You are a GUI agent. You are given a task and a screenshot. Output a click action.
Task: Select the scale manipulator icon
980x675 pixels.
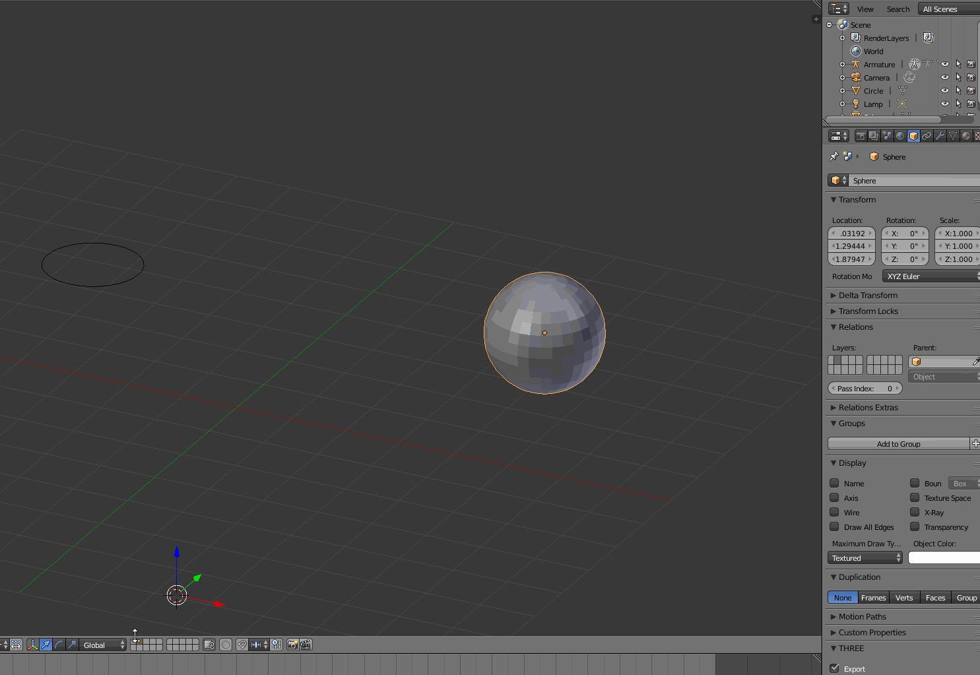tap(72, 645)
